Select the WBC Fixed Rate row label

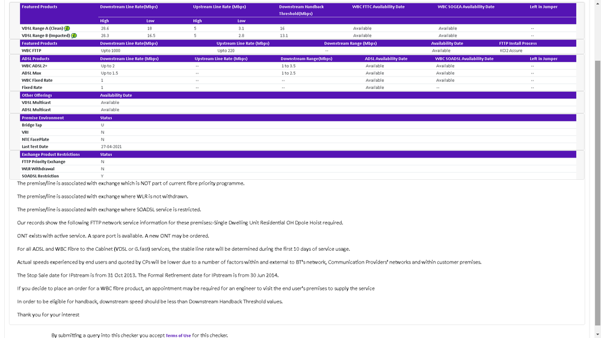point(37,81)
